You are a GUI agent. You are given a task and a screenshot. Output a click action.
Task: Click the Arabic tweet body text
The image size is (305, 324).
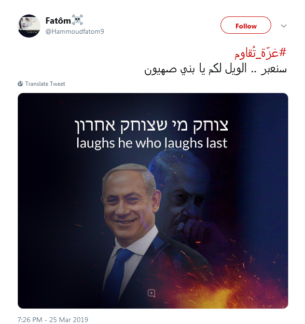215,69
